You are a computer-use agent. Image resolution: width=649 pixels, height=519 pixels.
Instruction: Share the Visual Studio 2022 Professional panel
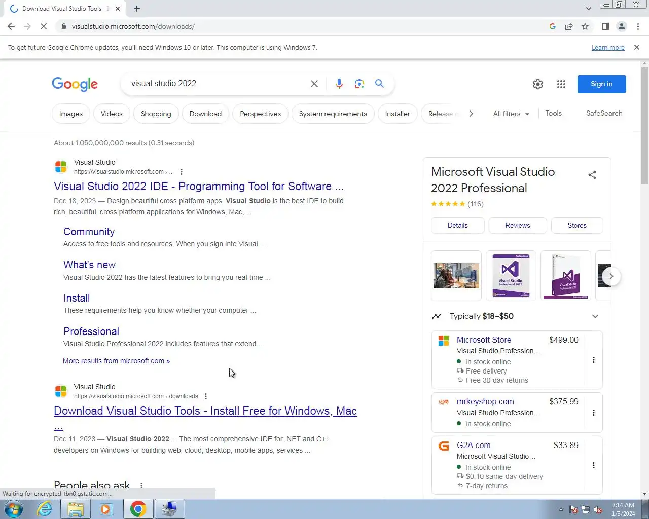(x=592, y=175)
